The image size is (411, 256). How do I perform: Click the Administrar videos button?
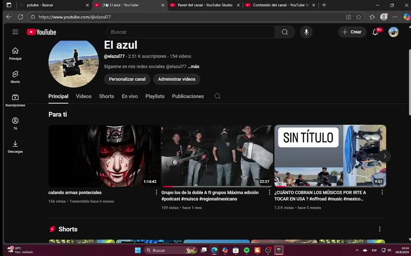coord(177,79)
